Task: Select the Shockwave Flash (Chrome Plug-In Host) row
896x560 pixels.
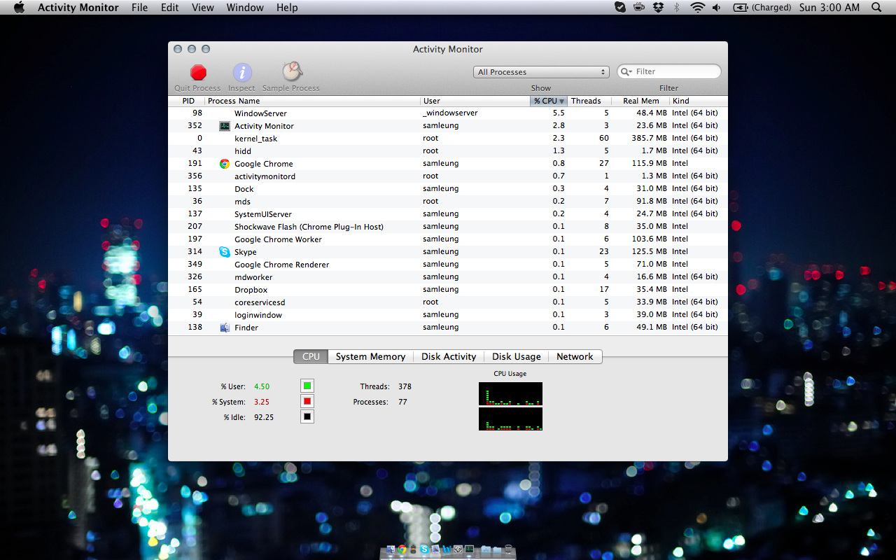Action: pyautogui.click(x=448, y=227)
